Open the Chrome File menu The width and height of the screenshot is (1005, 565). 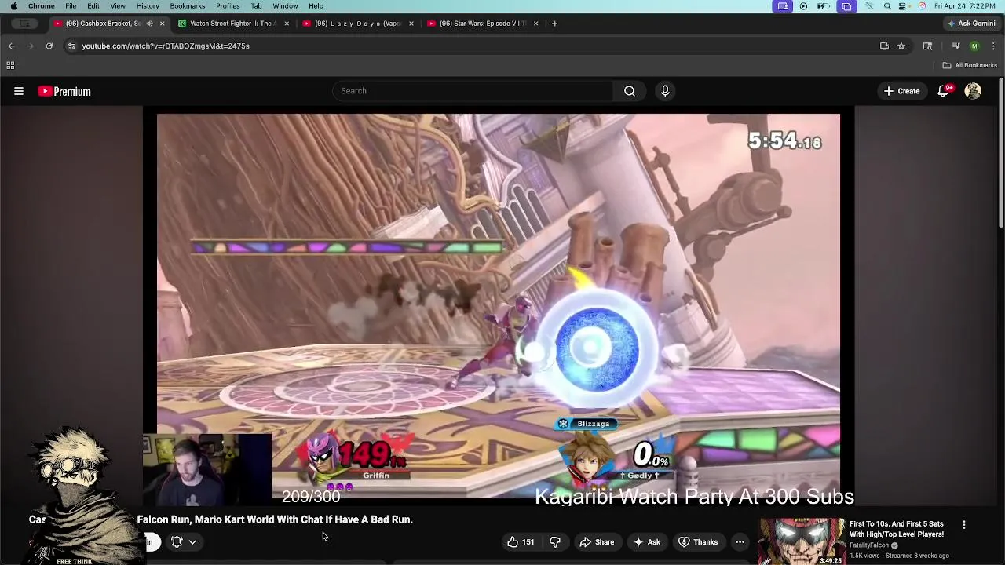71,6
